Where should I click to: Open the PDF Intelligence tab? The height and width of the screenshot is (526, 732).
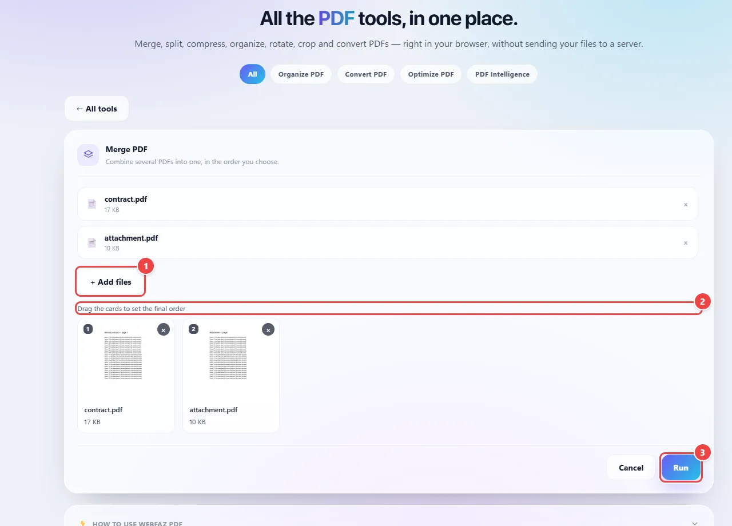[502, 74]
